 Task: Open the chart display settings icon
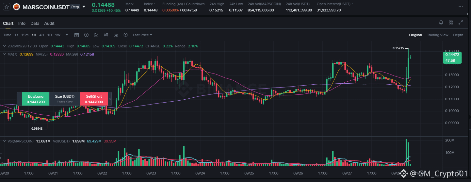116,35
